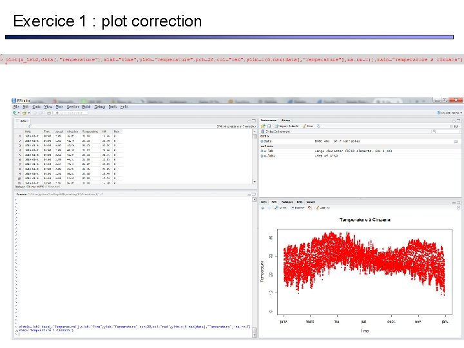Minimize the data viewer pane
Image resolution: width=464 pixels, height=348 pixels.
click(249, 121)
